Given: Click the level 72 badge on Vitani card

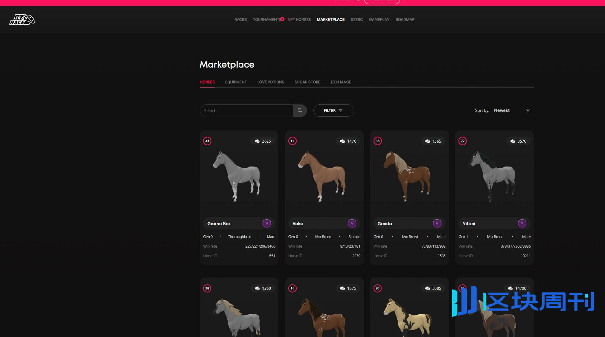Looking at the screenshot, I should tap(463, 141).
